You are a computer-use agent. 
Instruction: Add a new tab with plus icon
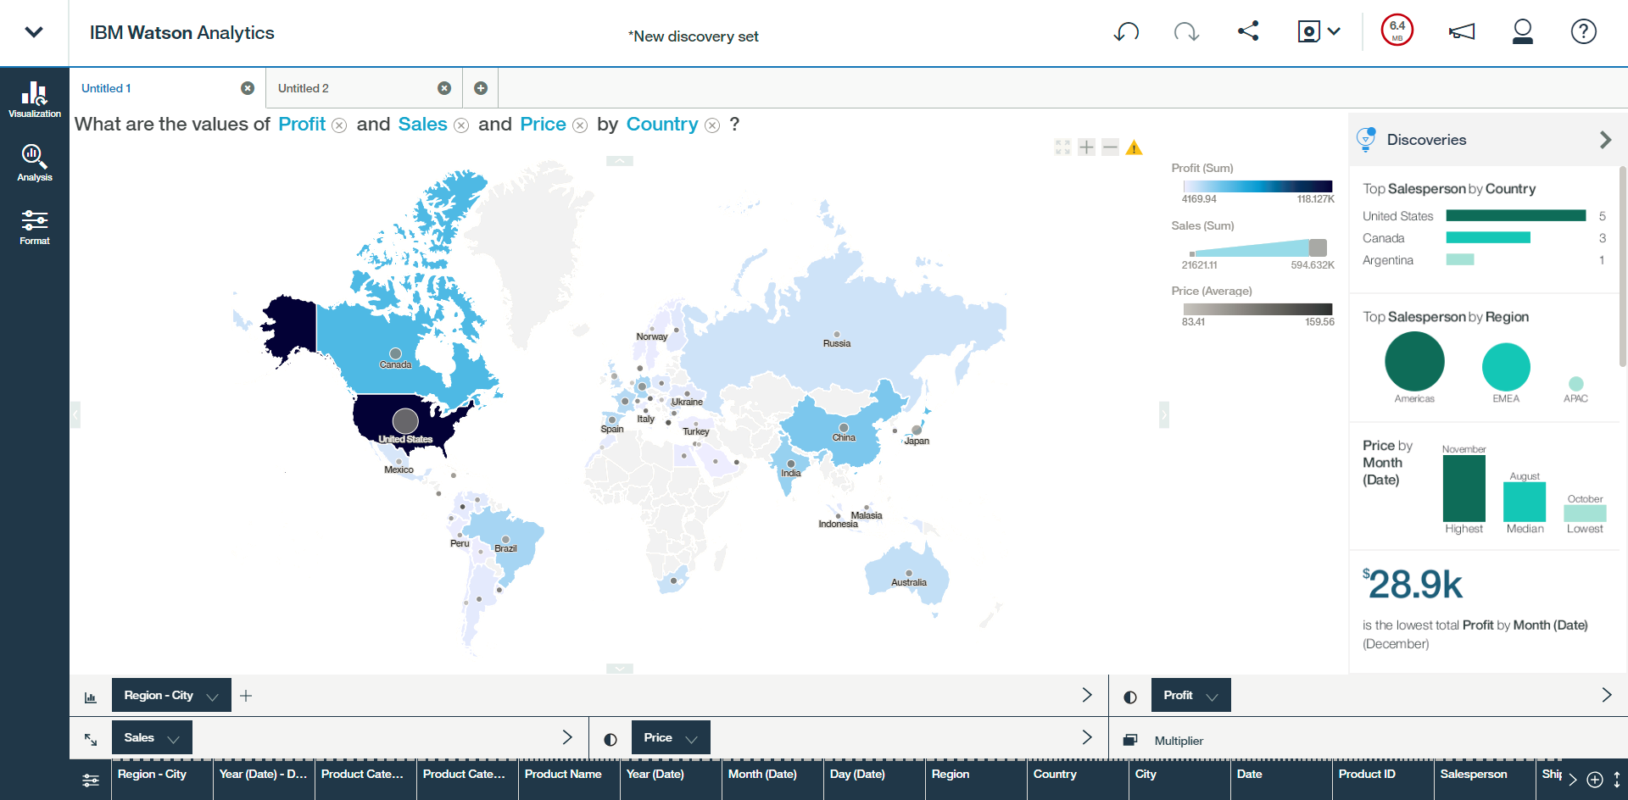pyautogui.click(x=481, y=88)
